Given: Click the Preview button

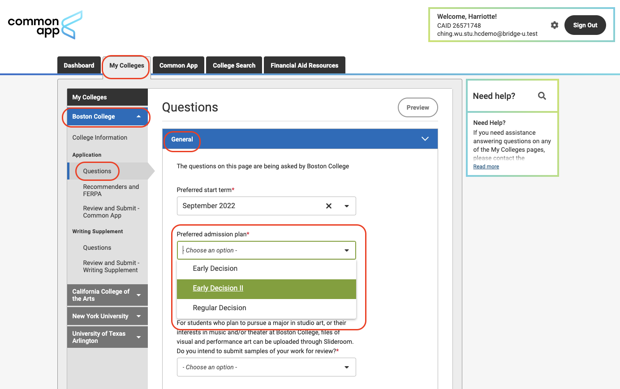Looking at the screenshot, I should pyautogui.click(x=418, y=107).
